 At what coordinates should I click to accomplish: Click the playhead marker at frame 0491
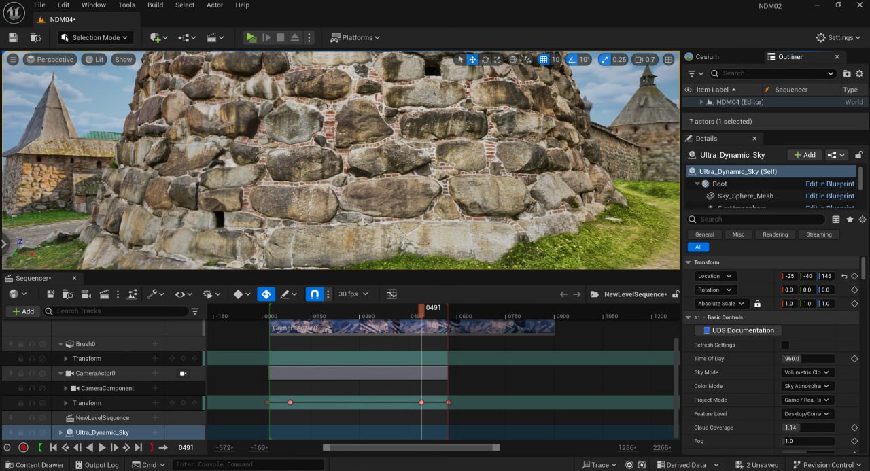point(421,310)
